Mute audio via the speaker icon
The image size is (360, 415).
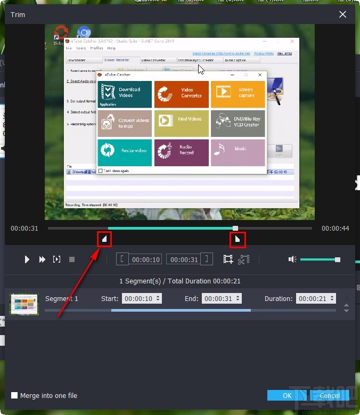[292, 259]
